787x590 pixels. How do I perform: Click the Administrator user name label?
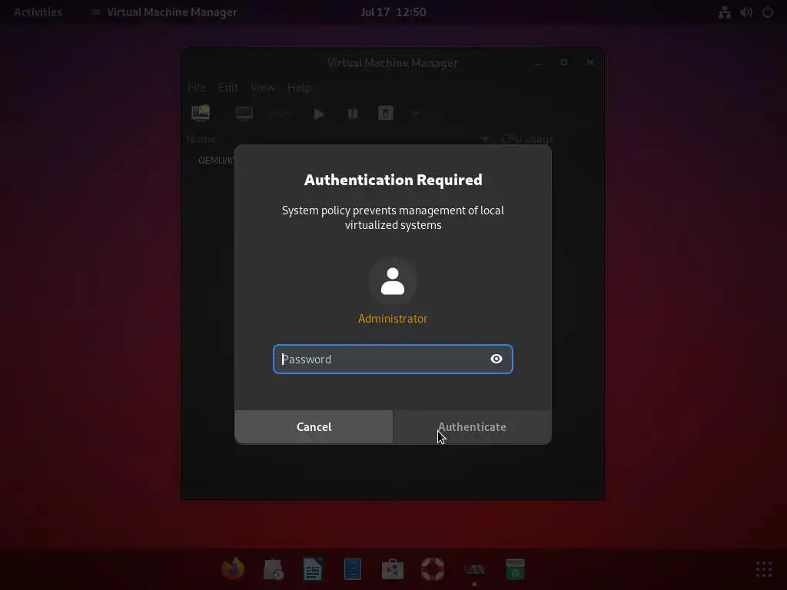[393, 319]
